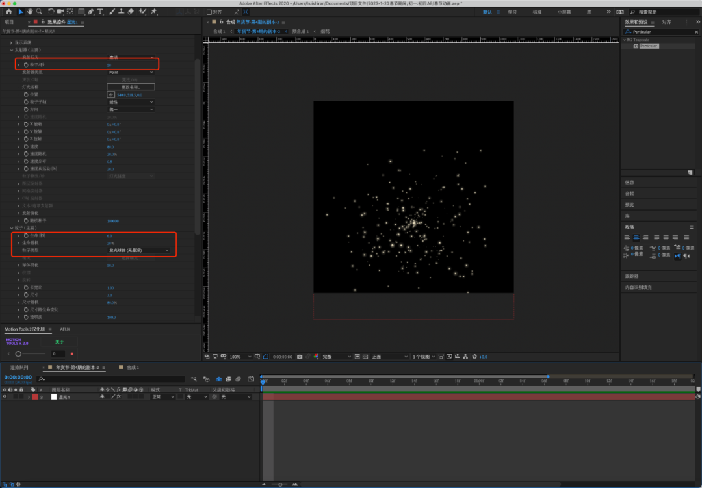Click the snapshot camera icon below the viewer
The width and height of the screenshot is (702, 488).
click(300, 357)
